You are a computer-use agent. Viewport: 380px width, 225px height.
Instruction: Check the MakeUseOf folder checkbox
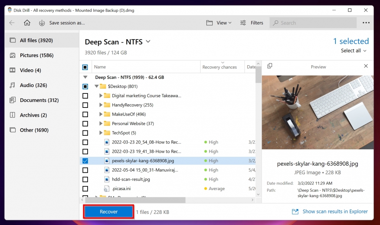[x=85, y=114]
